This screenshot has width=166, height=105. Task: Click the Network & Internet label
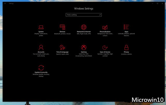84,32
